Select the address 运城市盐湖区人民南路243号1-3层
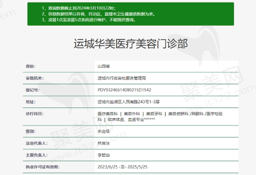The width and height of the screenshot is (256, 175). [128, 102]
